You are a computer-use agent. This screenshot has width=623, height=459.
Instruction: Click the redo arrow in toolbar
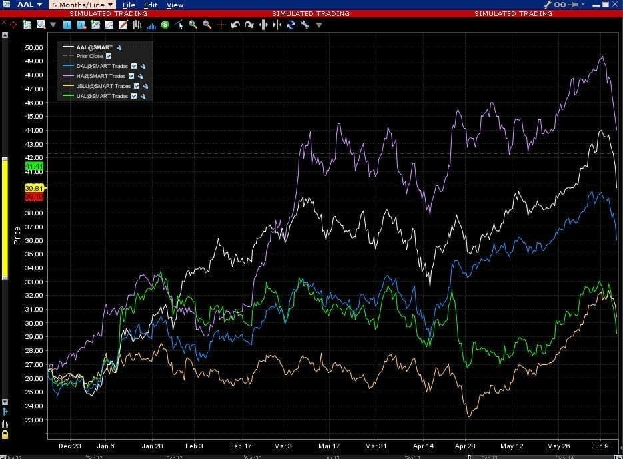[x=249, y=25]
